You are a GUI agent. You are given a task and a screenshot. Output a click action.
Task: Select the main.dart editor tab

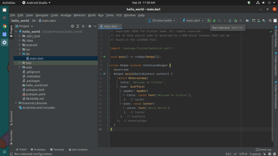click(x=110, y=26)
